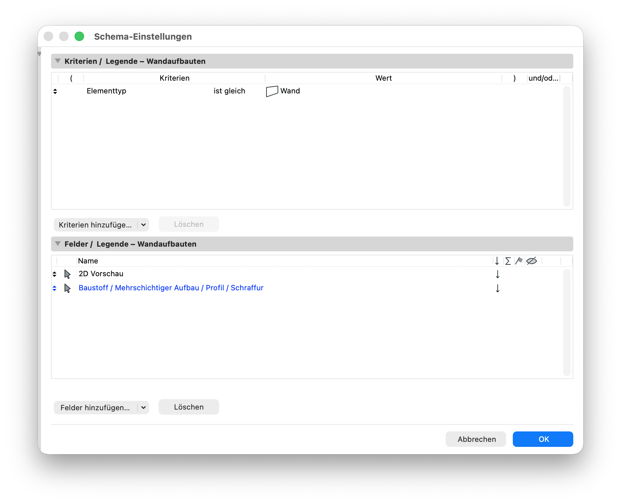
Task: Click arrow cursor icon in Baustoff row
Action: pyautogui.click(x=67, y=288)
